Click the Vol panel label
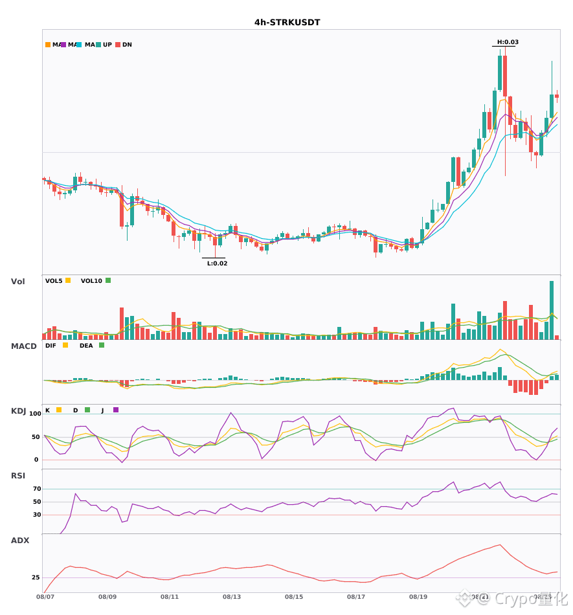Screen dimensions: 573x615 [17, 281]
